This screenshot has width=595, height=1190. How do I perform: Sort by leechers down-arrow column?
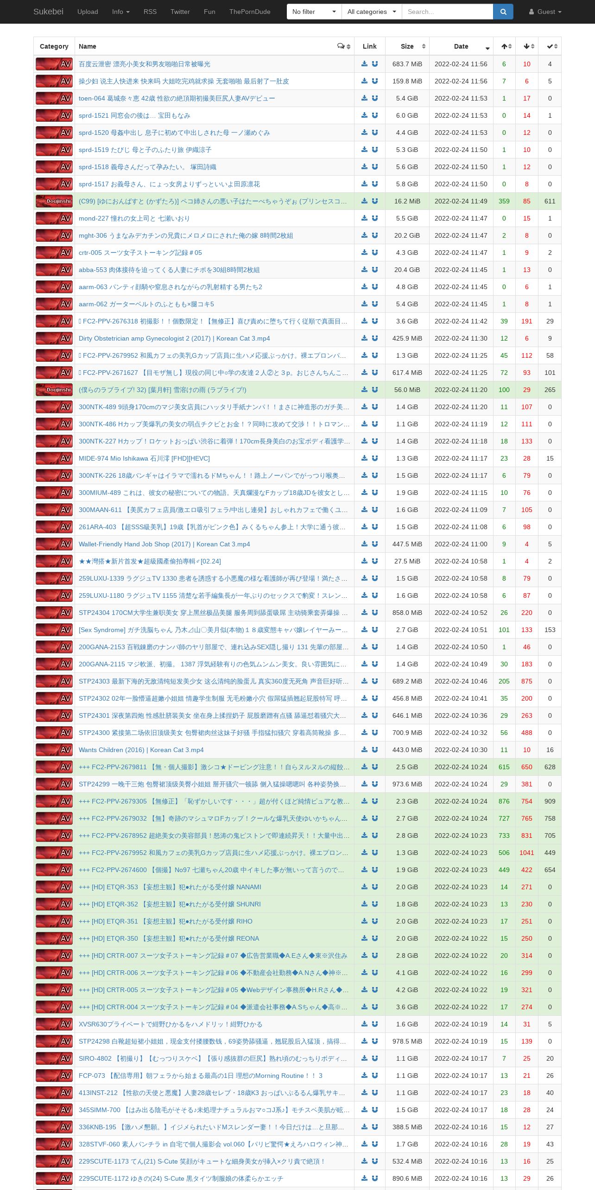click(527, 46)
